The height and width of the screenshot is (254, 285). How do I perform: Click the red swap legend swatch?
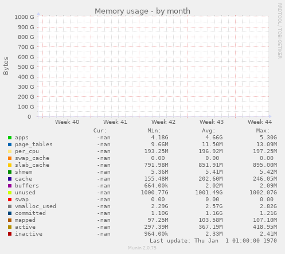10,200
